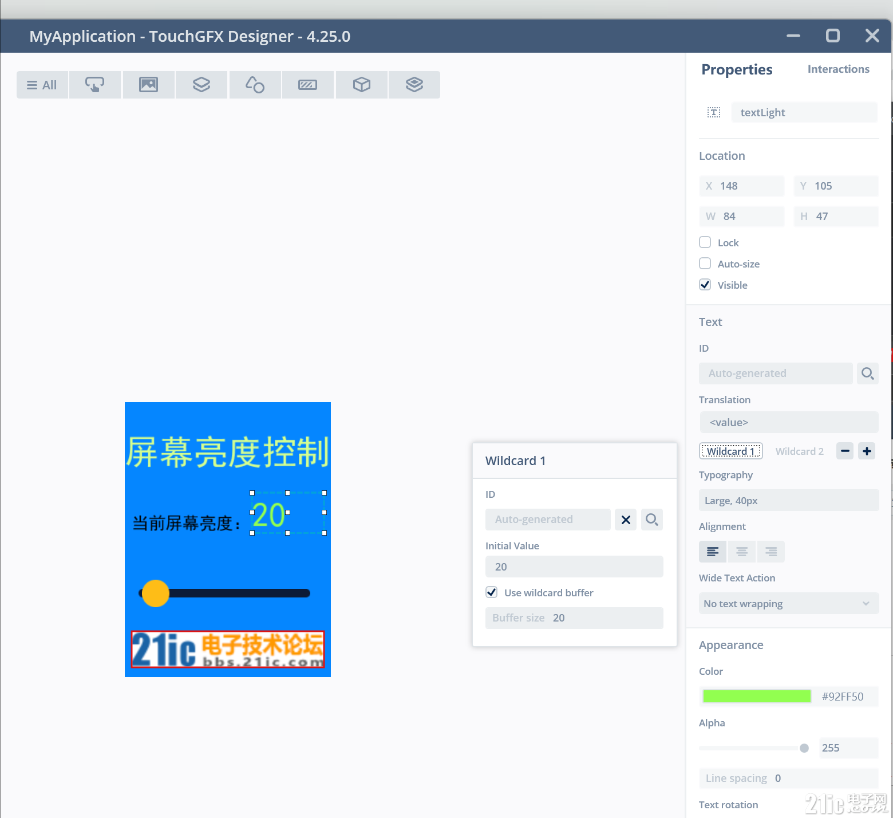Open the Progress indicators category icon
Image resolution: width=893 pixels, height=818 pixels.
point(308,85)
